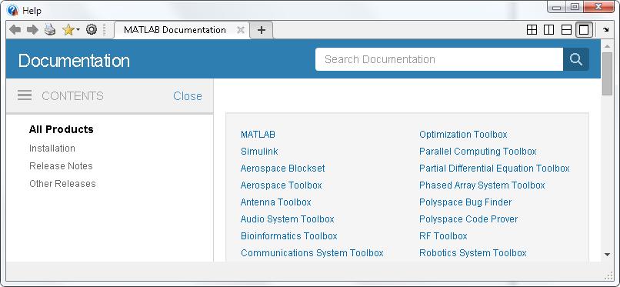
Task: Split view into left and right panes
Action: 548,30
